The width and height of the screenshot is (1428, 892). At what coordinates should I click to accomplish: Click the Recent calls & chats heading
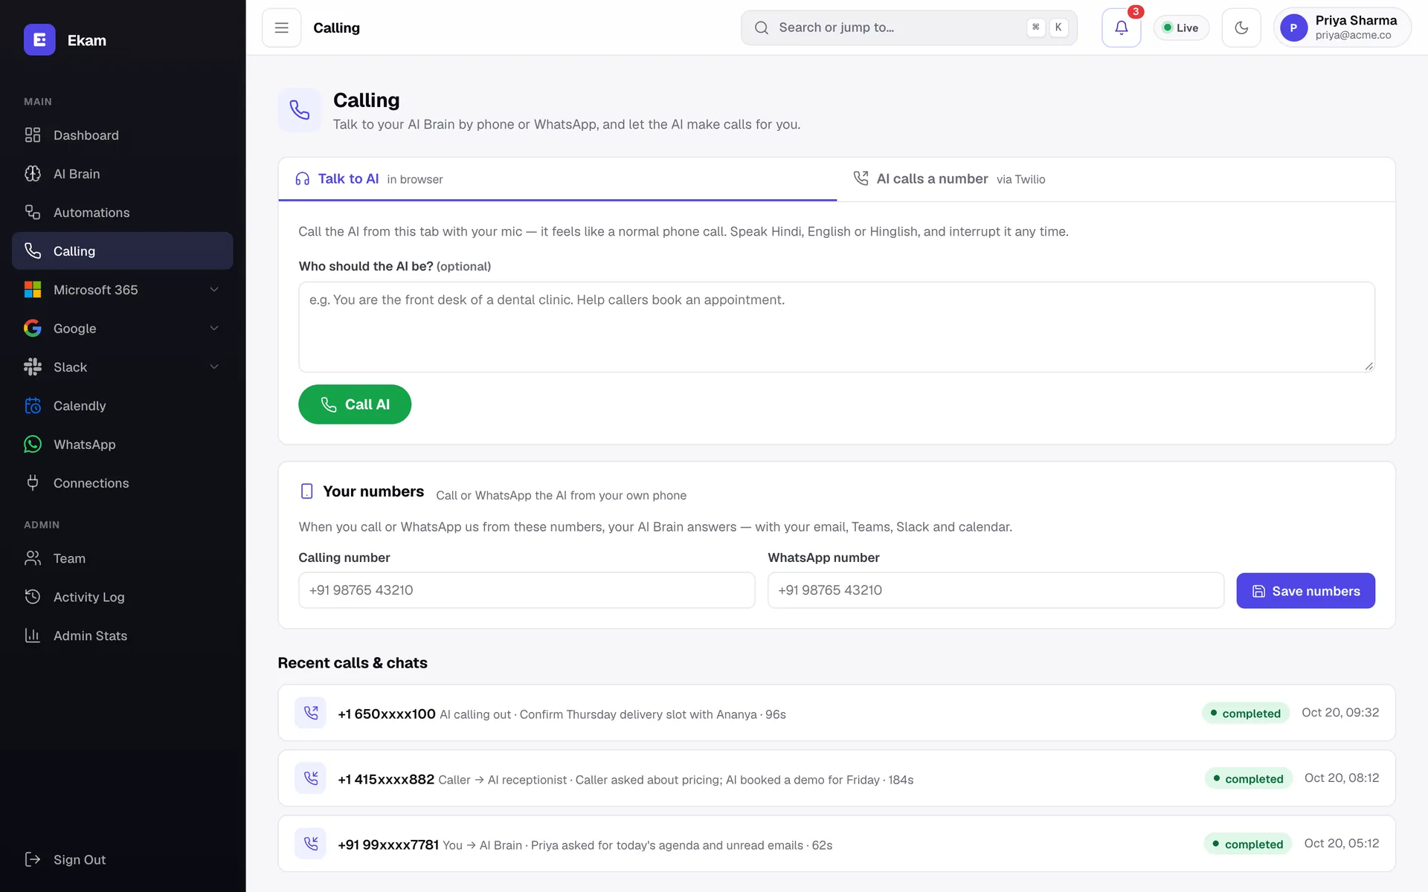(353, 663)
